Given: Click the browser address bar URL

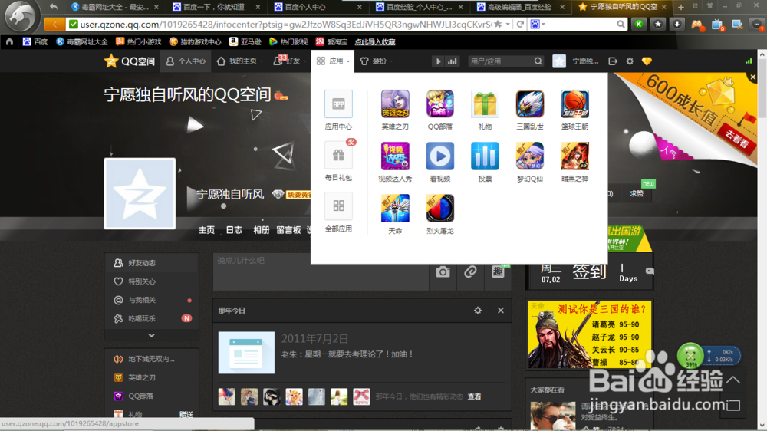Looking at the screenshot, I should click(x=285, y=24).
